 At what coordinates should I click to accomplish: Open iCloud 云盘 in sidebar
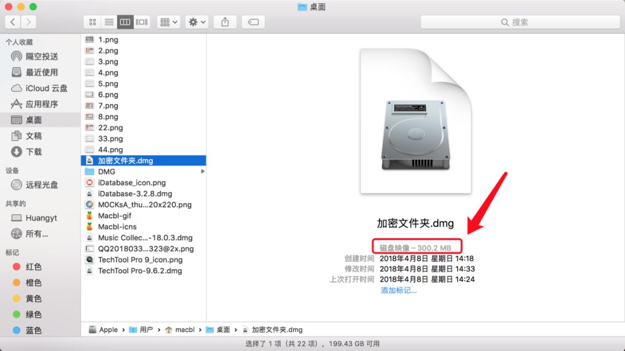click(46, 88)
